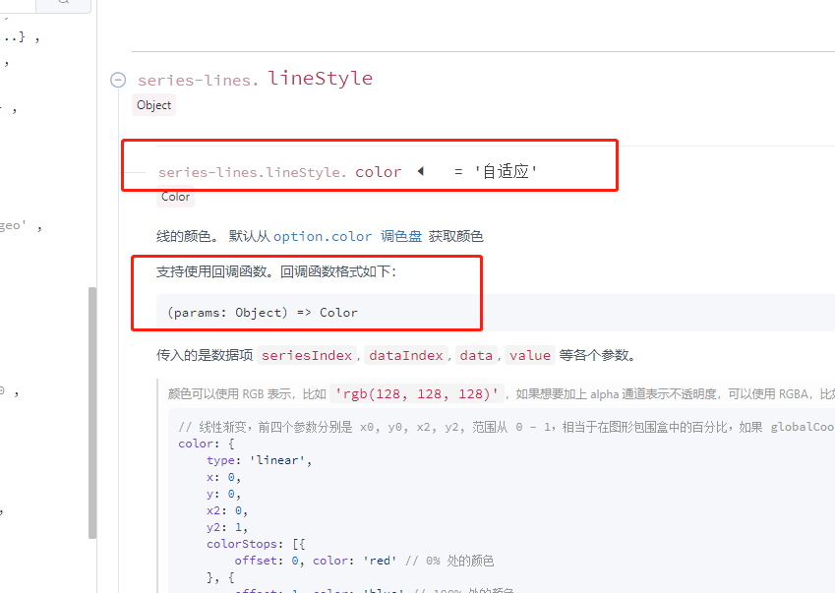Collapse the series-lines.lineStyle section
Image resolution: width=835 pixels, height=593 pixels.
pyautogui.click(x=118, y=80)
